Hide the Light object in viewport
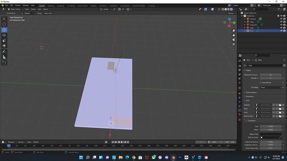Image resolution: width=287 pixels, height=161 pixels. (x=281, y=28)
